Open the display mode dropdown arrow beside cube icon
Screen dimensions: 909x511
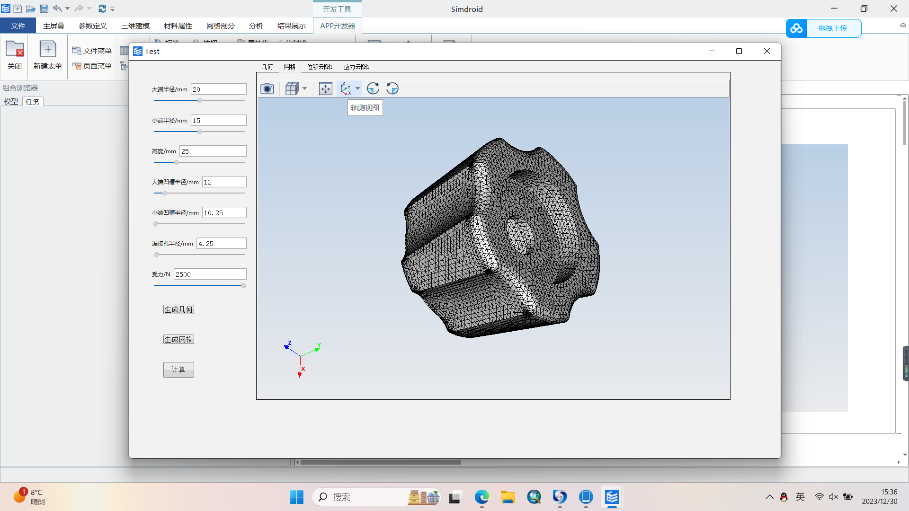point(304,88)
